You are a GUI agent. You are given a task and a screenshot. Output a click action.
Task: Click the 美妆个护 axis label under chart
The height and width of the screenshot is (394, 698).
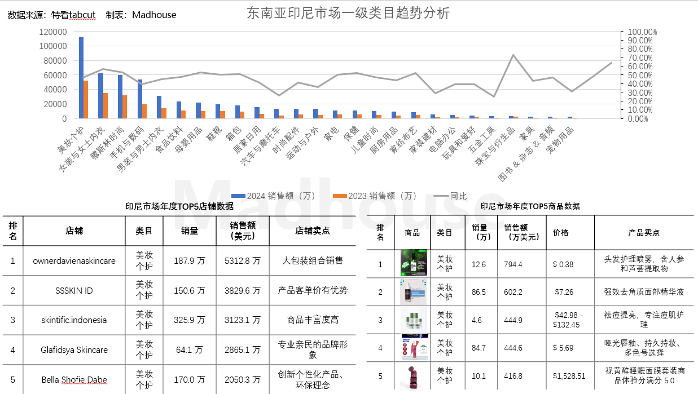tap(71, 140)
